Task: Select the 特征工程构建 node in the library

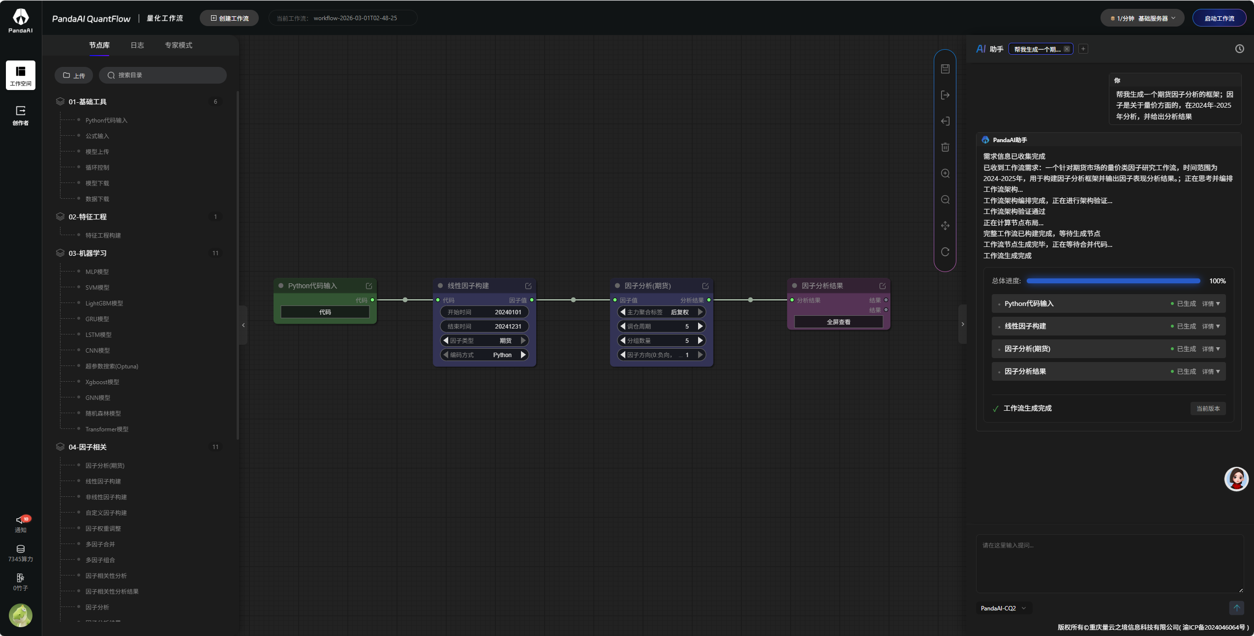Action: [103, 236]
